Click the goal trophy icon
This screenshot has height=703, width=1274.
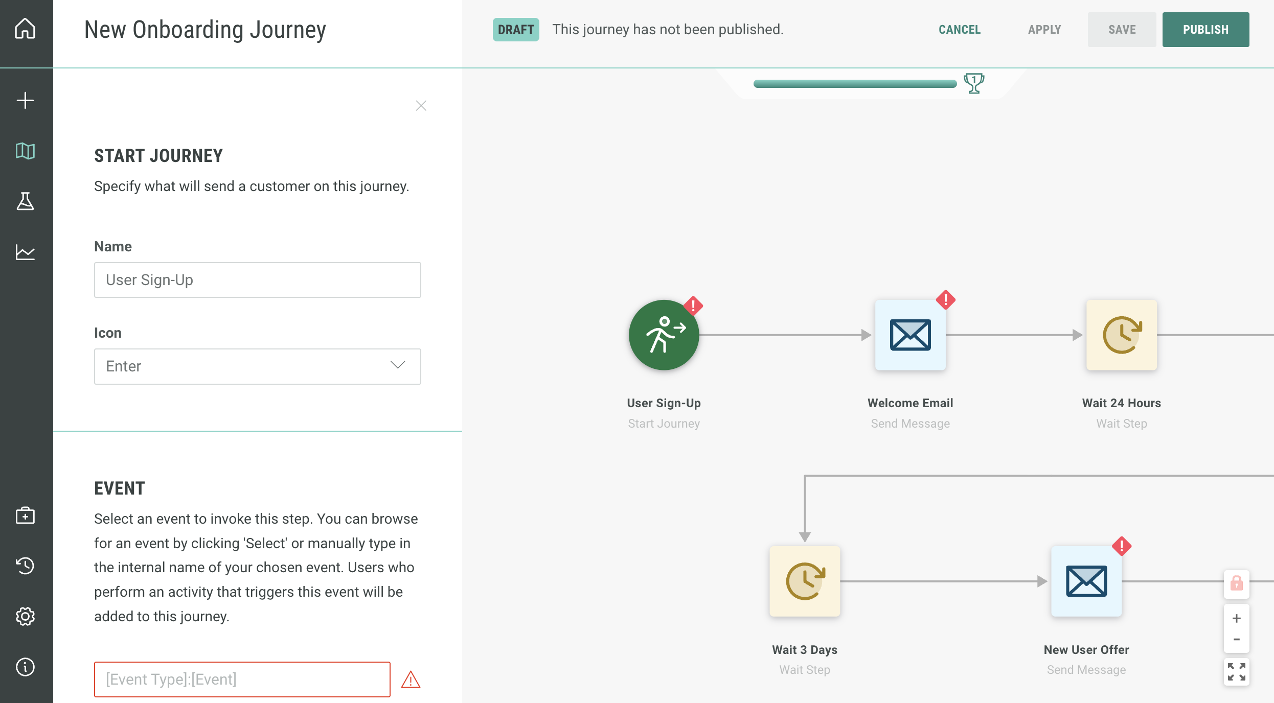pyautogui.click(x=973, y=83)
